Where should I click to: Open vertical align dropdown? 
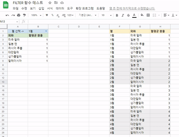(174, 15)
